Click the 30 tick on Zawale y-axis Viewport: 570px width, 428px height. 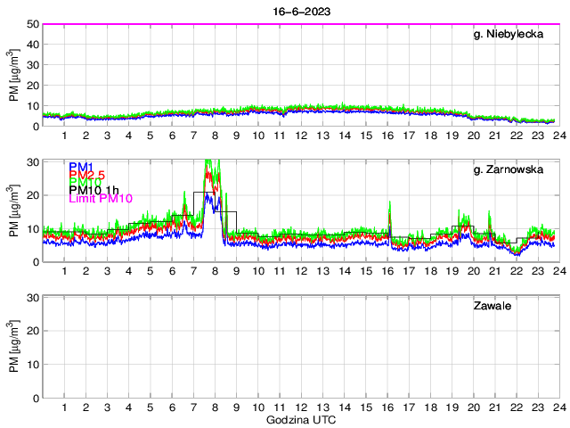coord(31,297)
